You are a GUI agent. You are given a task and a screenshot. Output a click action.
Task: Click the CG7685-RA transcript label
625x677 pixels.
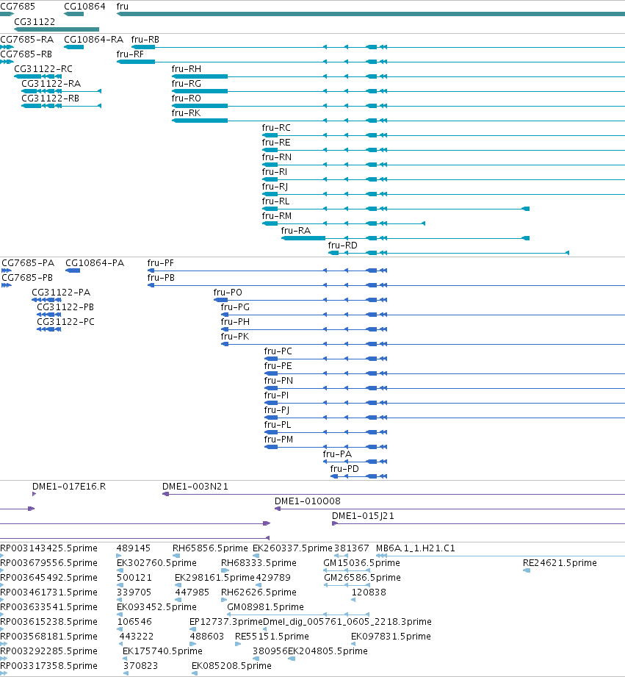(x=26, y=39)
